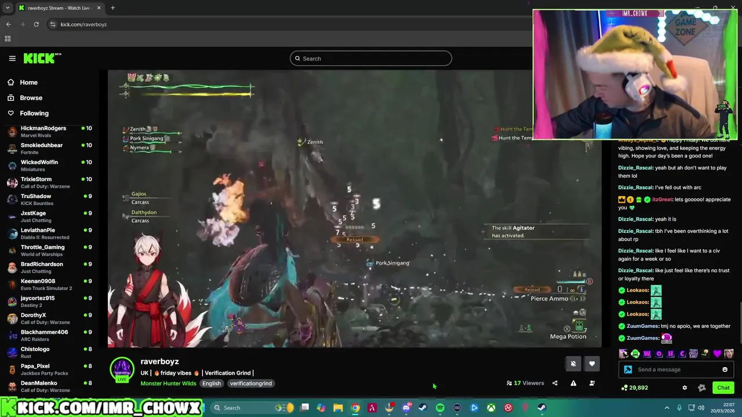Expand the browser tab search dropdown
The height and width of the screenshot is (417, 742).
tap(8, 8)
